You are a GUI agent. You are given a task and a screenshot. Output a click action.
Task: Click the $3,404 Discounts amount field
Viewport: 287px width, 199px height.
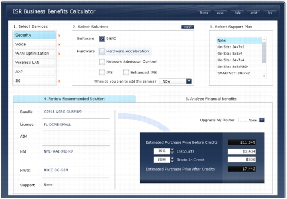(x=242, y=151)
